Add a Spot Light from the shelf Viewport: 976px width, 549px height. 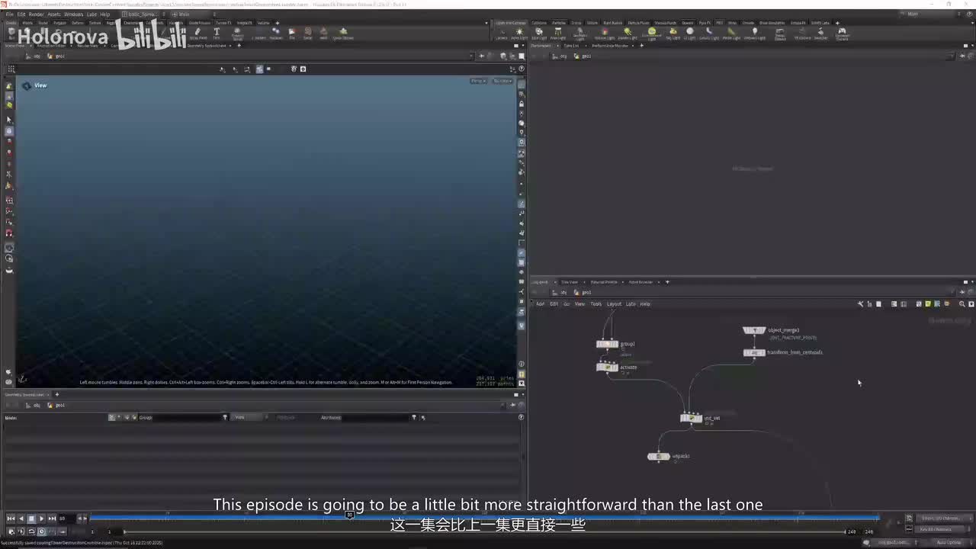click(x=539, y=34)
